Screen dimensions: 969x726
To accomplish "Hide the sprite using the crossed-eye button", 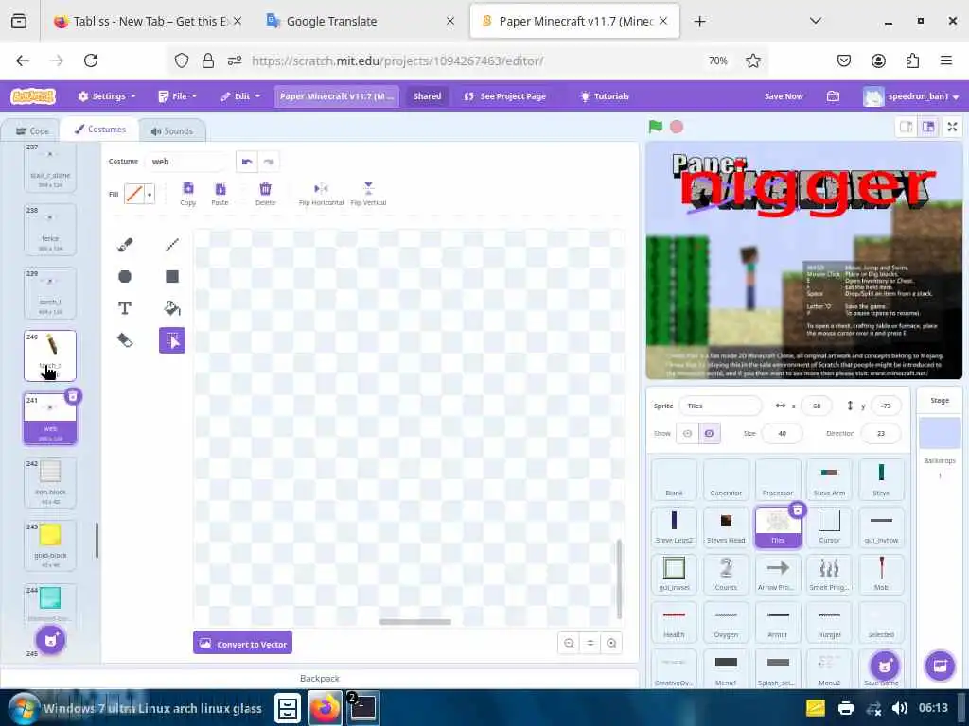I will point(709,433).
